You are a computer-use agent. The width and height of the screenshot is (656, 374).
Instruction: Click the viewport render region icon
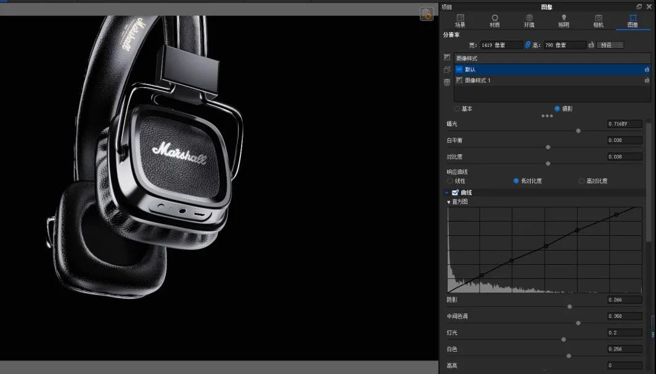[x=426, y=14]
